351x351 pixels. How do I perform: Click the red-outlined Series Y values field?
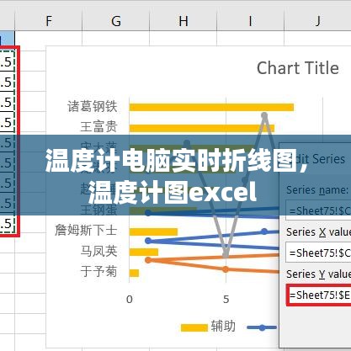tap(319, 295)
